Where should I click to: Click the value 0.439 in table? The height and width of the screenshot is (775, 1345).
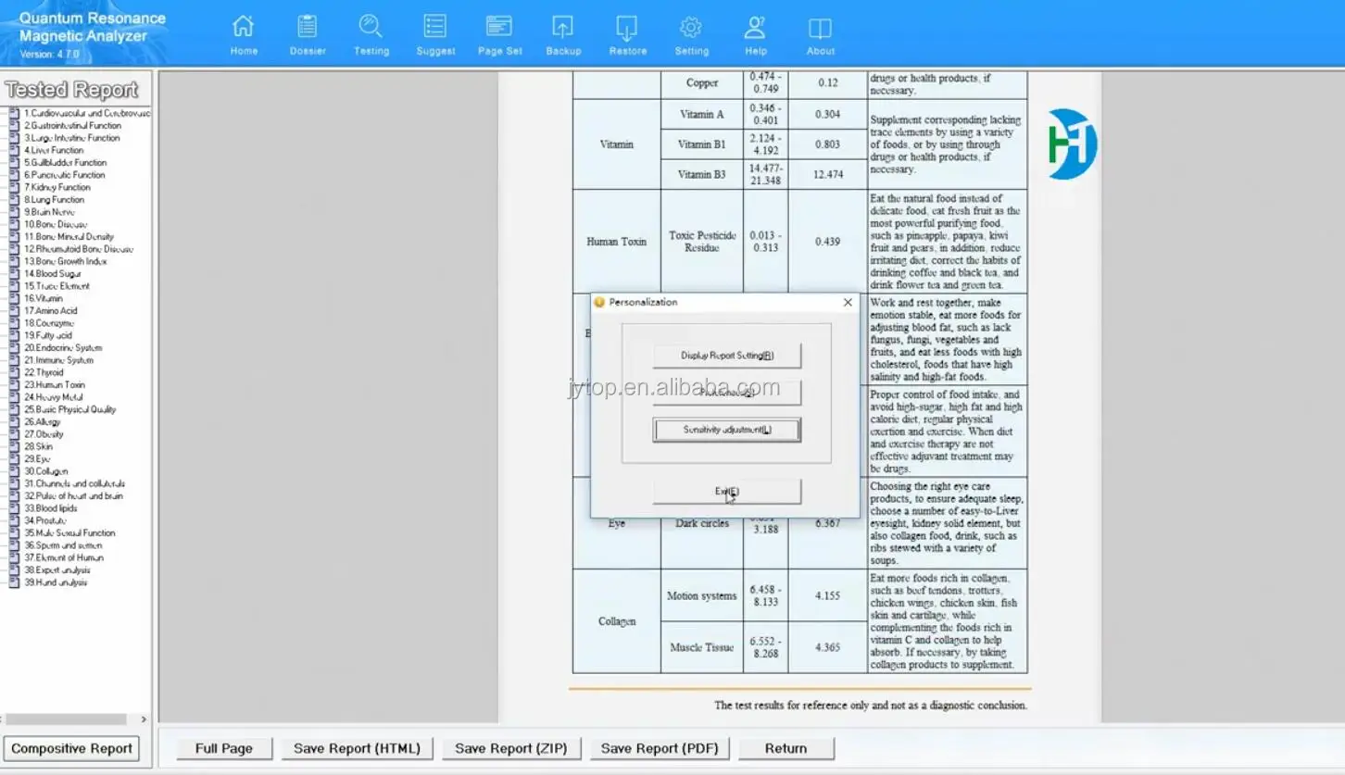click(828, 242)
